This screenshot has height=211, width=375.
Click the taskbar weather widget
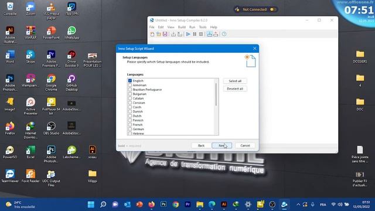(x=21, y=205)
